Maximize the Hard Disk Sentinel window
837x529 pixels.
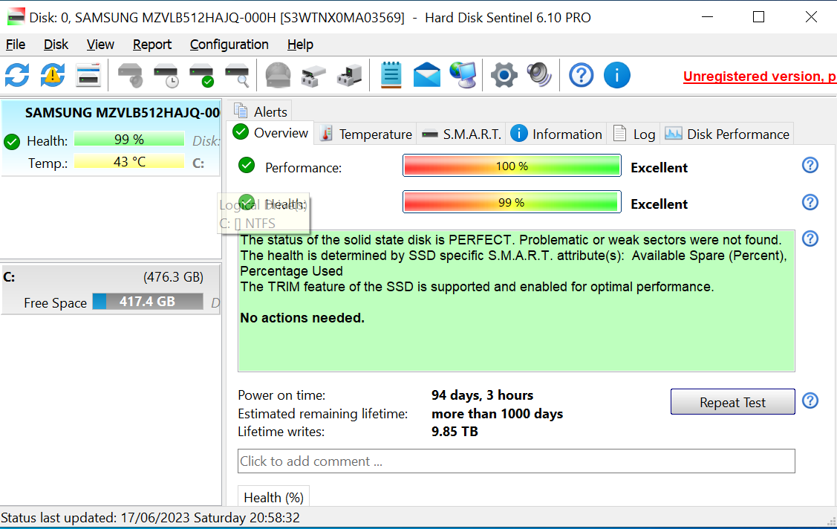point(758,17)
